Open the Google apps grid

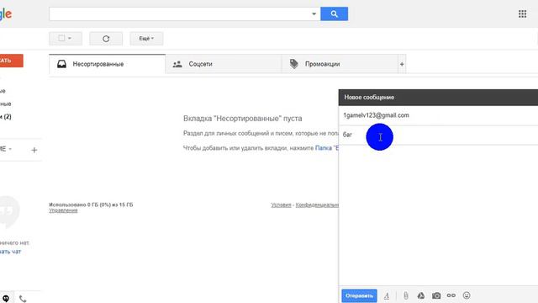coord(522,13)
